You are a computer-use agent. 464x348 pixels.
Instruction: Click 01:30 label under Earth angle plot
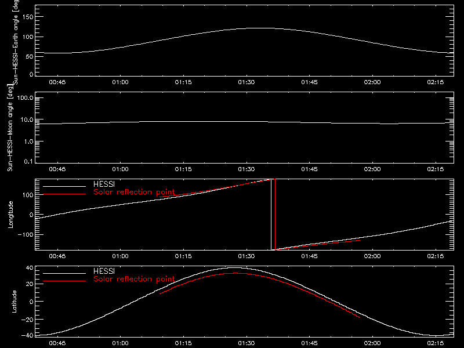[246, 82]
